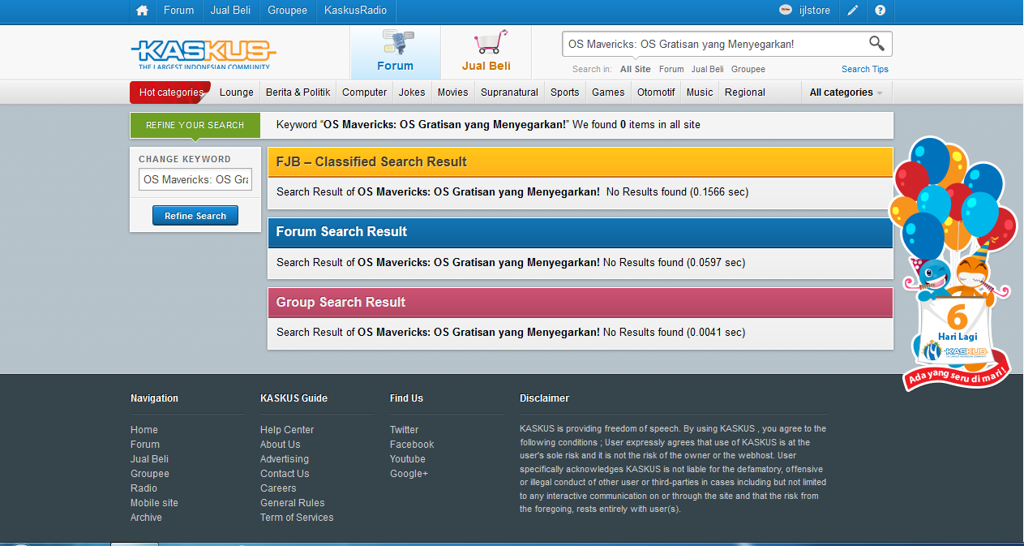The height and width of the screenshot is (546, 1024).
Task: Open the footer Home link
Action: (144, 430)
